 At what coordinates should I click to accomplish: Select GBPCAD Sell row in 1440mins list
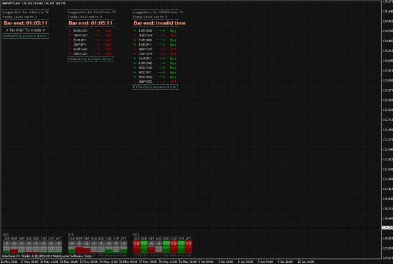coord(90,54)
